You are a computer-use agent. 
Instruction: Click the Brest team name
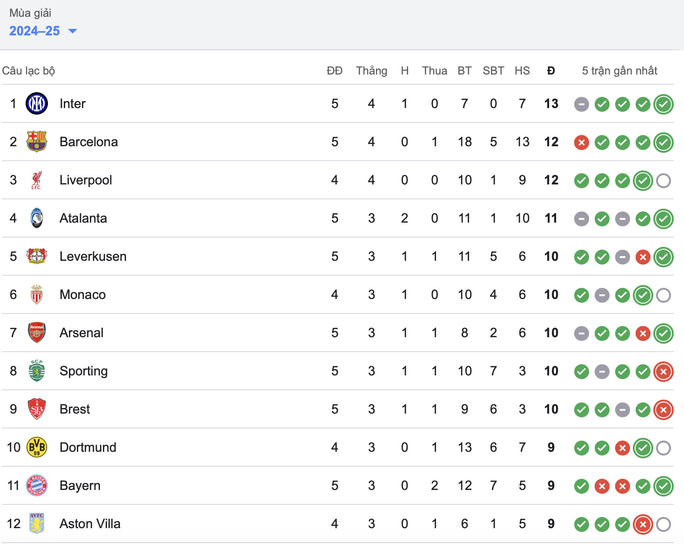pyautogui.click(x=75, y=409)
